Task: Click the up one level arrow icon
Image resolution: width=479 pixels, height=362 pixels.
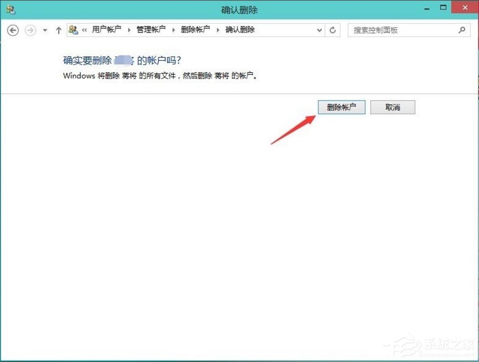Action: tap(59, 30)
